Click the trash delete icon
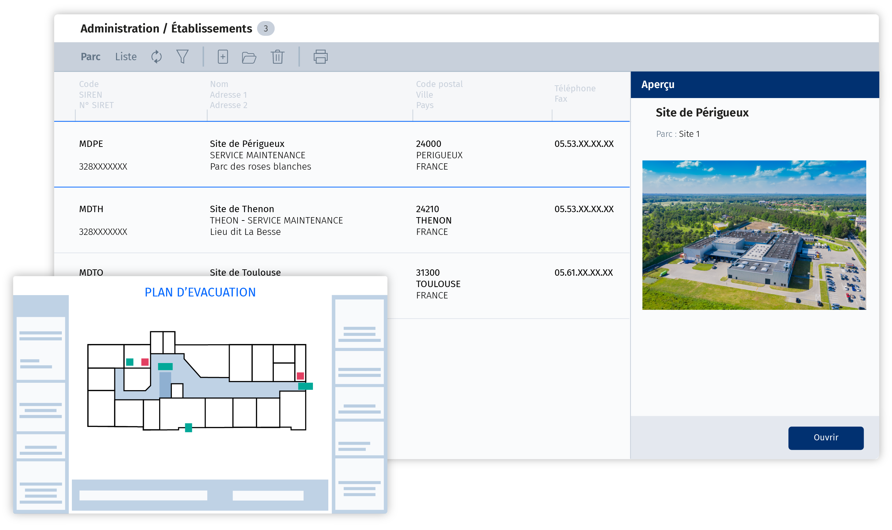892x530 pixels. pos(277,57)
